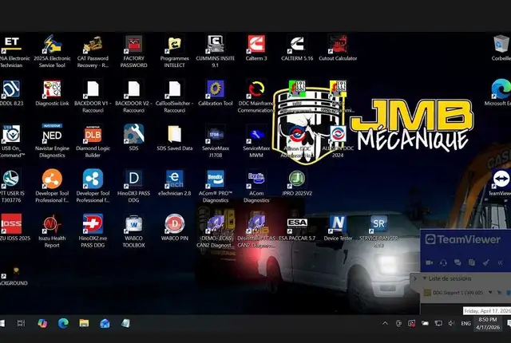Launch ESA PACCAR 5.7

(297, 227)
